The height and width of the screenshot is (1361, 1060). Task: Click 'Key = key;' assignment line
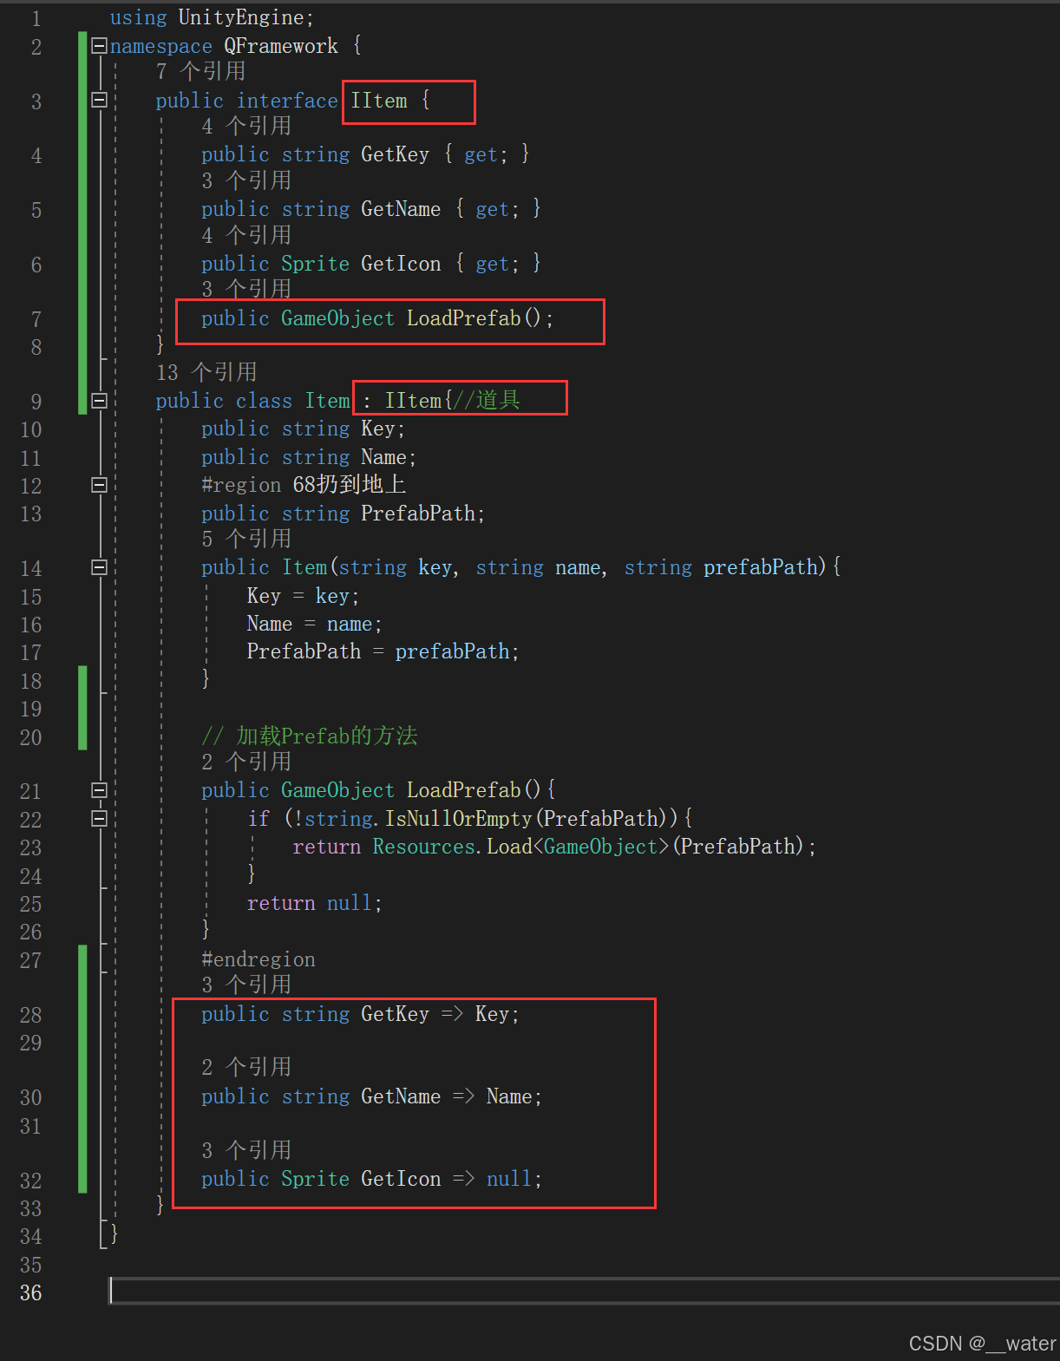click(x=303, y=596)
